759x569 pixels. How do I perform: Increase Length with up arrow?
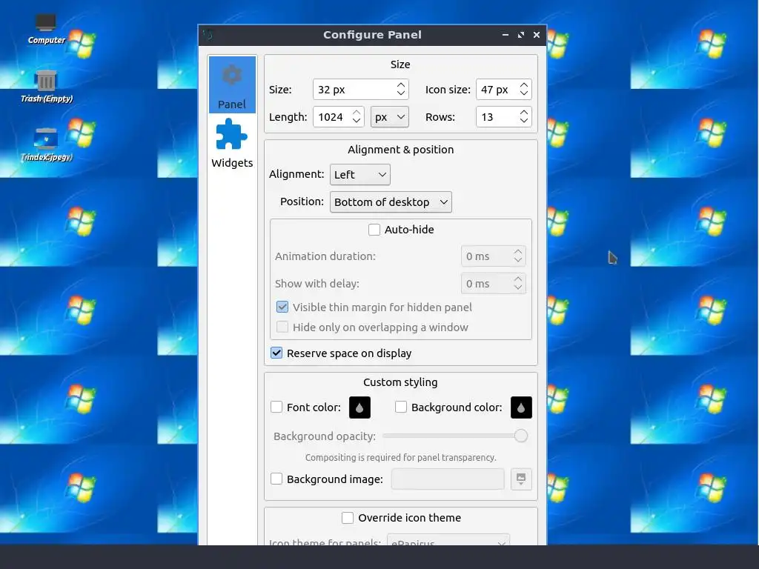[x=357, y=113]
